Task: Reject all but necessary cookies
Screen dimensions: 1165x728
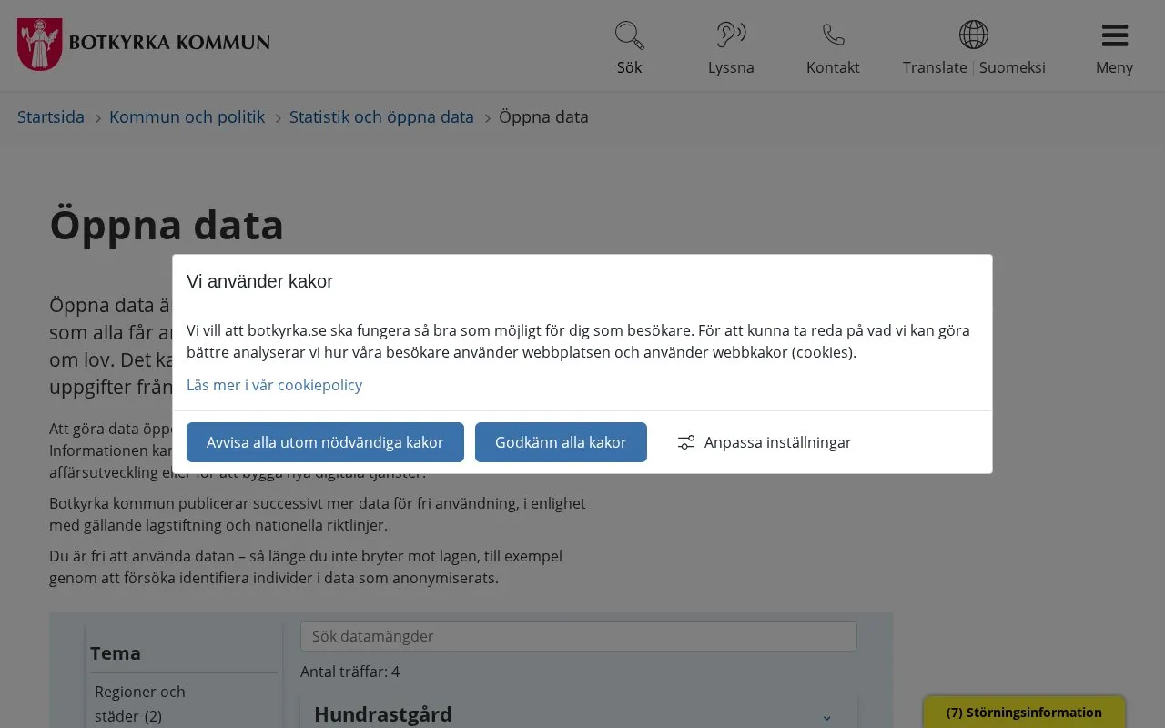Action: tap(325, 442)
